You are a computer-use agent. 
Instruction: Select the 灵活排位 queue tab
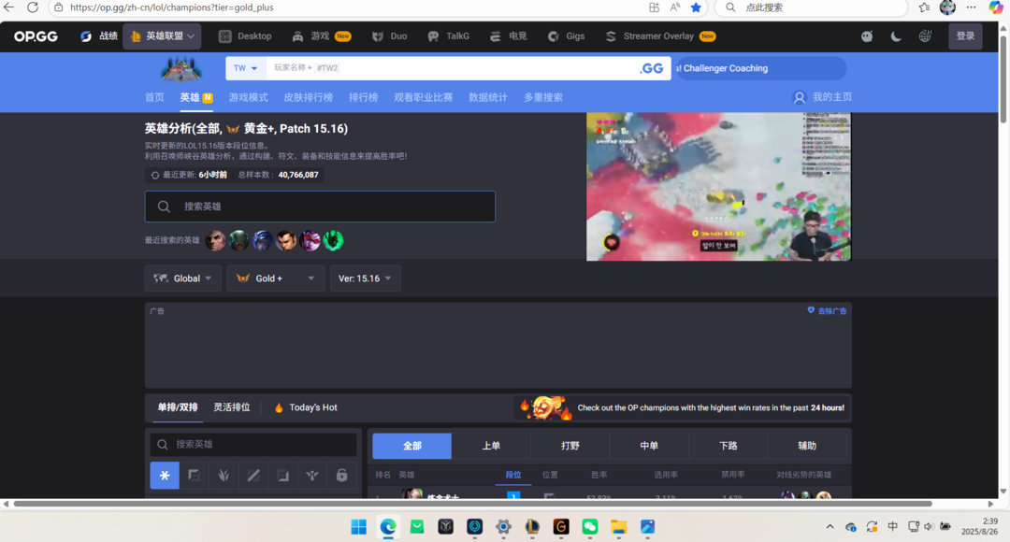pos(232,408)
